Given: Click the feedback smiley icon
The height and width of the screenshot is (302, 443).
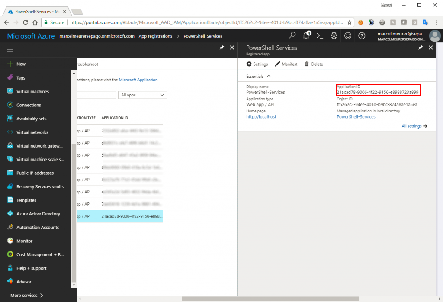Looking at the screenshot, I should 348,36.
